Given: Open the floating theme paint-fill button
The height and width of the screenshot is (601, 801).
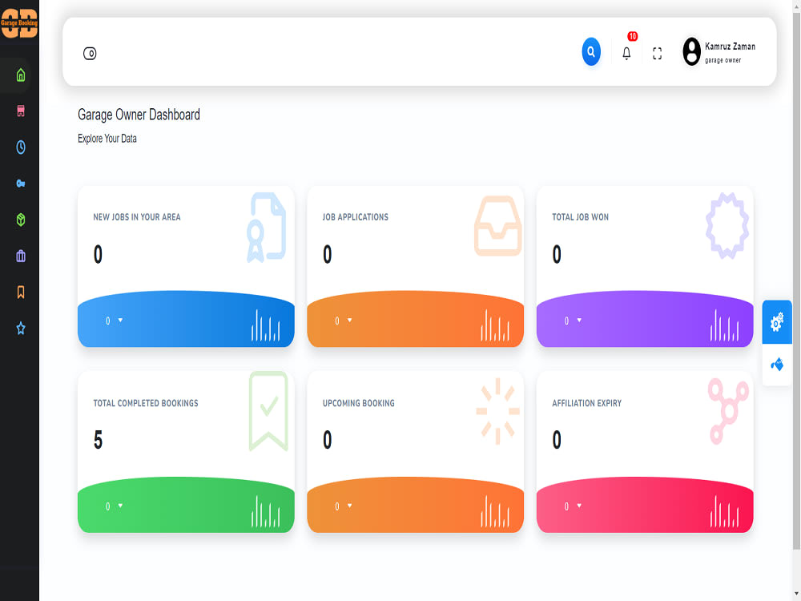Looking at the screenshot, I should (x=777, y=365).
